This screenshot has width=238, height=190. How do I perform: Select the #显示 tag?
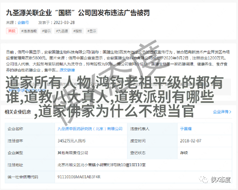(x=92, y=31)
